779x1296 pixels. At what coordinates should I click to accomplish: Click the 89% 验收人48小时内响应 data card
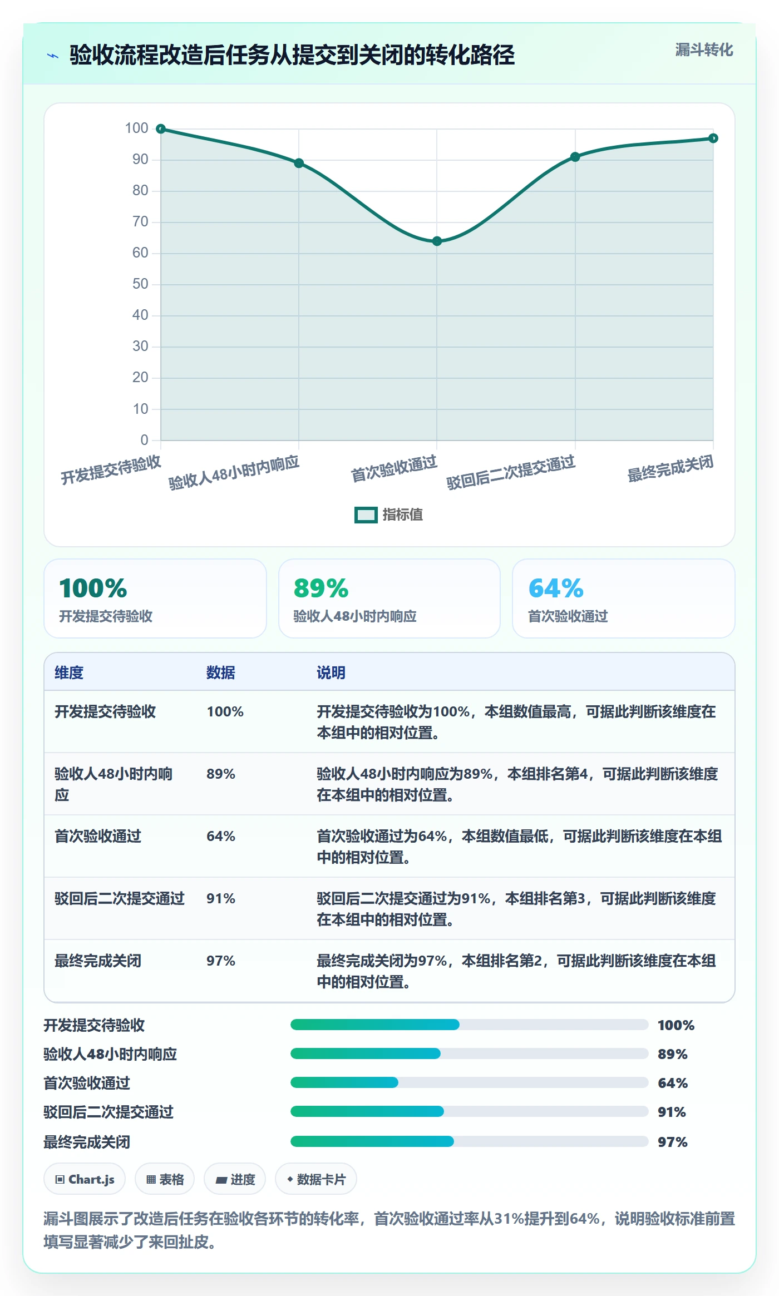point(389,598)
